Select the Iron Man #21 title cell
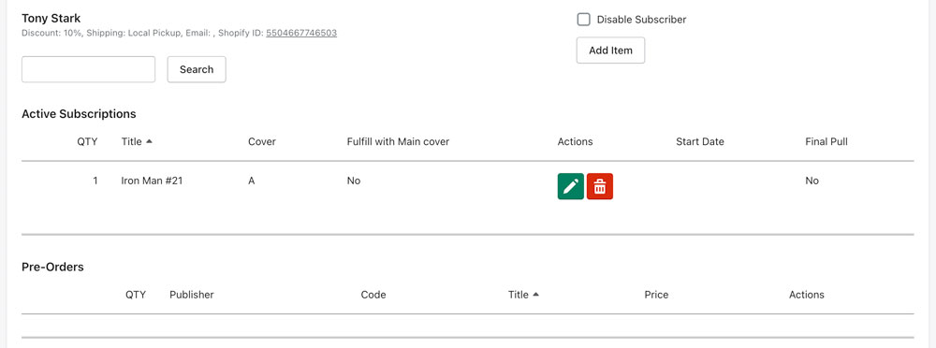This screenshot has width=936, height=348. point(152,181)
